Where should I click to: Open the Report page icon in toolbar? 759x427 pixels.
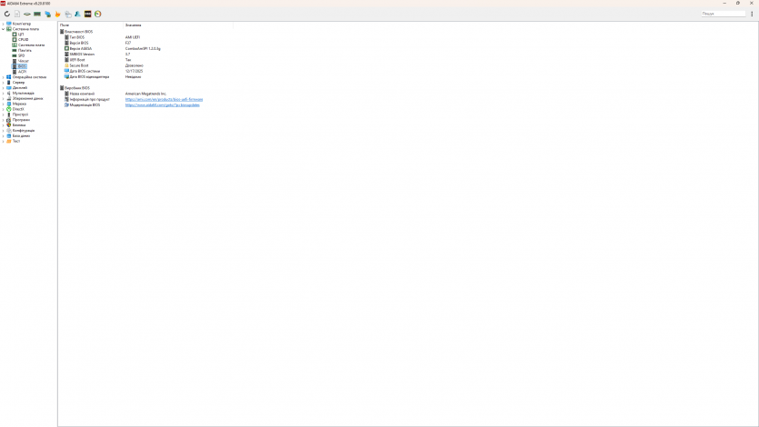[17, 14]
